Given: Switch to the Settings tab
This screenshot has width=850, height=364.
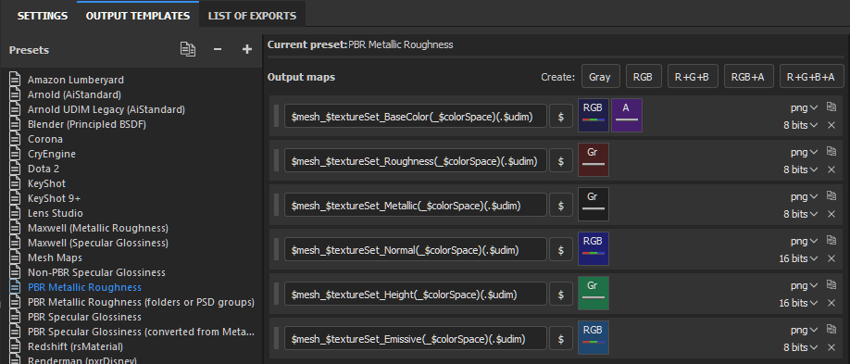Looking at the screenshot, I should point(43,15).
